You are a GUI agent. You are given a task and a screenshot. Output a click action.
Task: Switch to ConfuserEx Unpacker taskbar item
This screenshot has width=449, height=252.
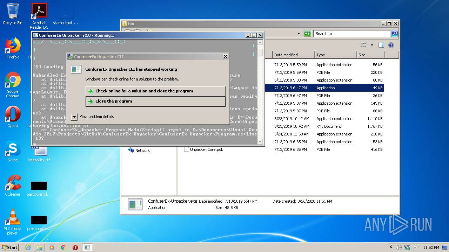87,247
